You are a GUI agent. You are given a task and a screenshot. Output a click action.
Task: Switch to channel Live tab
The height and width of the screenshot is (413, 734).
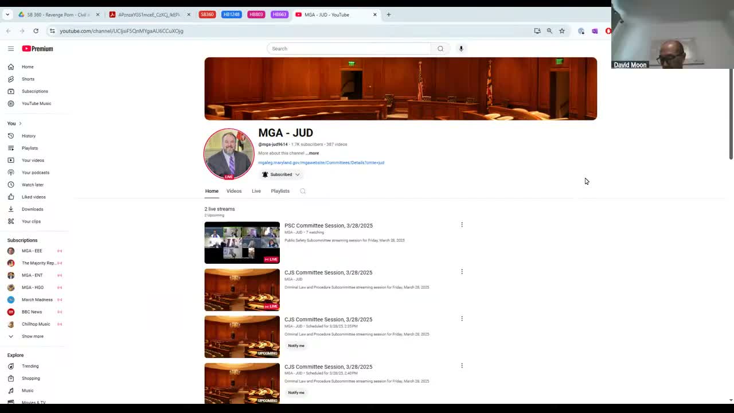256,191
